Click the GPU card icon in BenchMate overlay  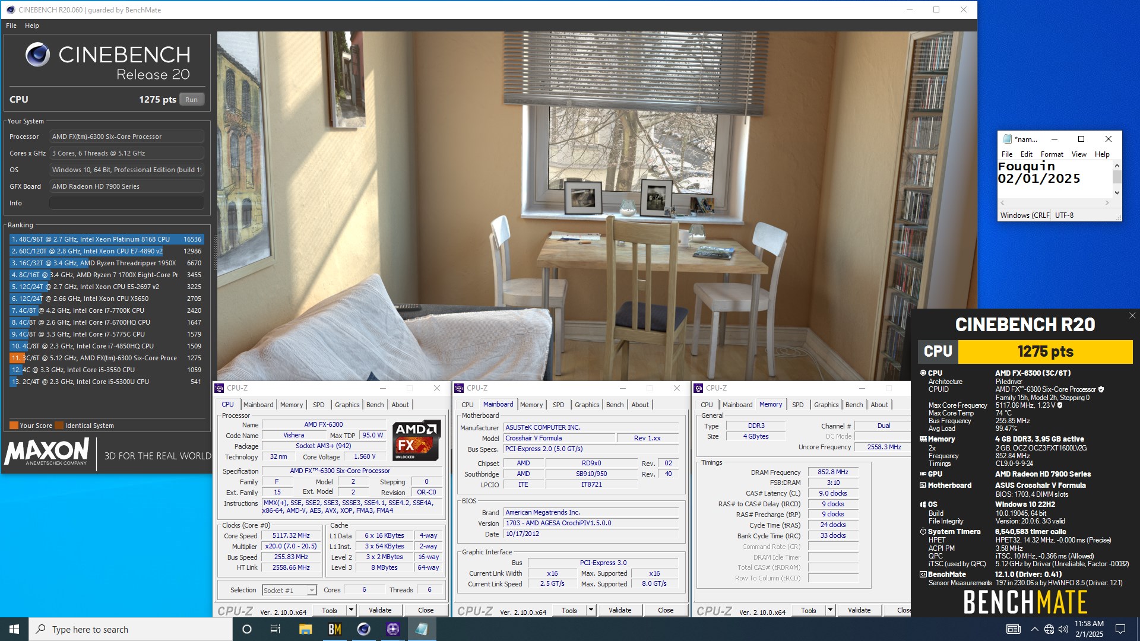tap(923, 474)
